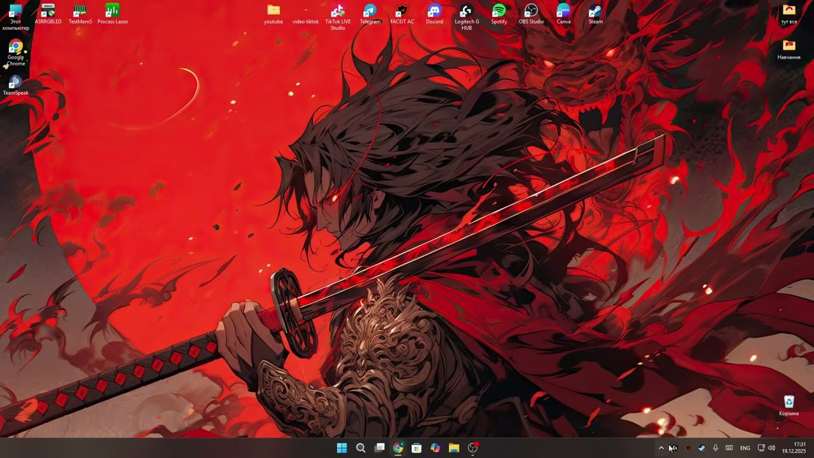Open the network tray icon
Screen dimensions: 814x458
point(761,448)
